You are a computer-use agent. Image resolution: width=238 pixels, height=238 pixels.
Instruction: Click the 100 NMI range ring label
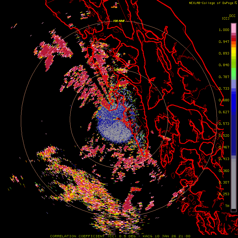119,21
